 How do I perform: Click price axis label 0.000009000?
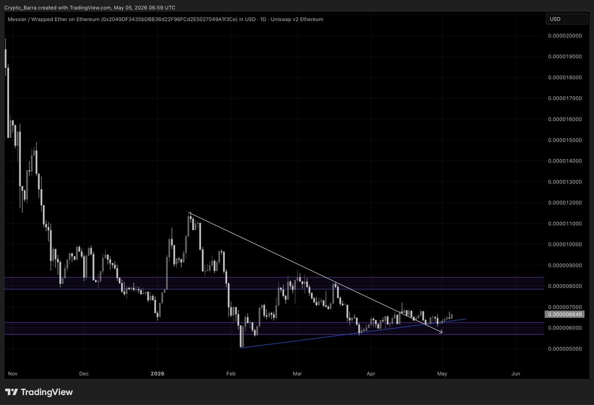tap(566, 266)
